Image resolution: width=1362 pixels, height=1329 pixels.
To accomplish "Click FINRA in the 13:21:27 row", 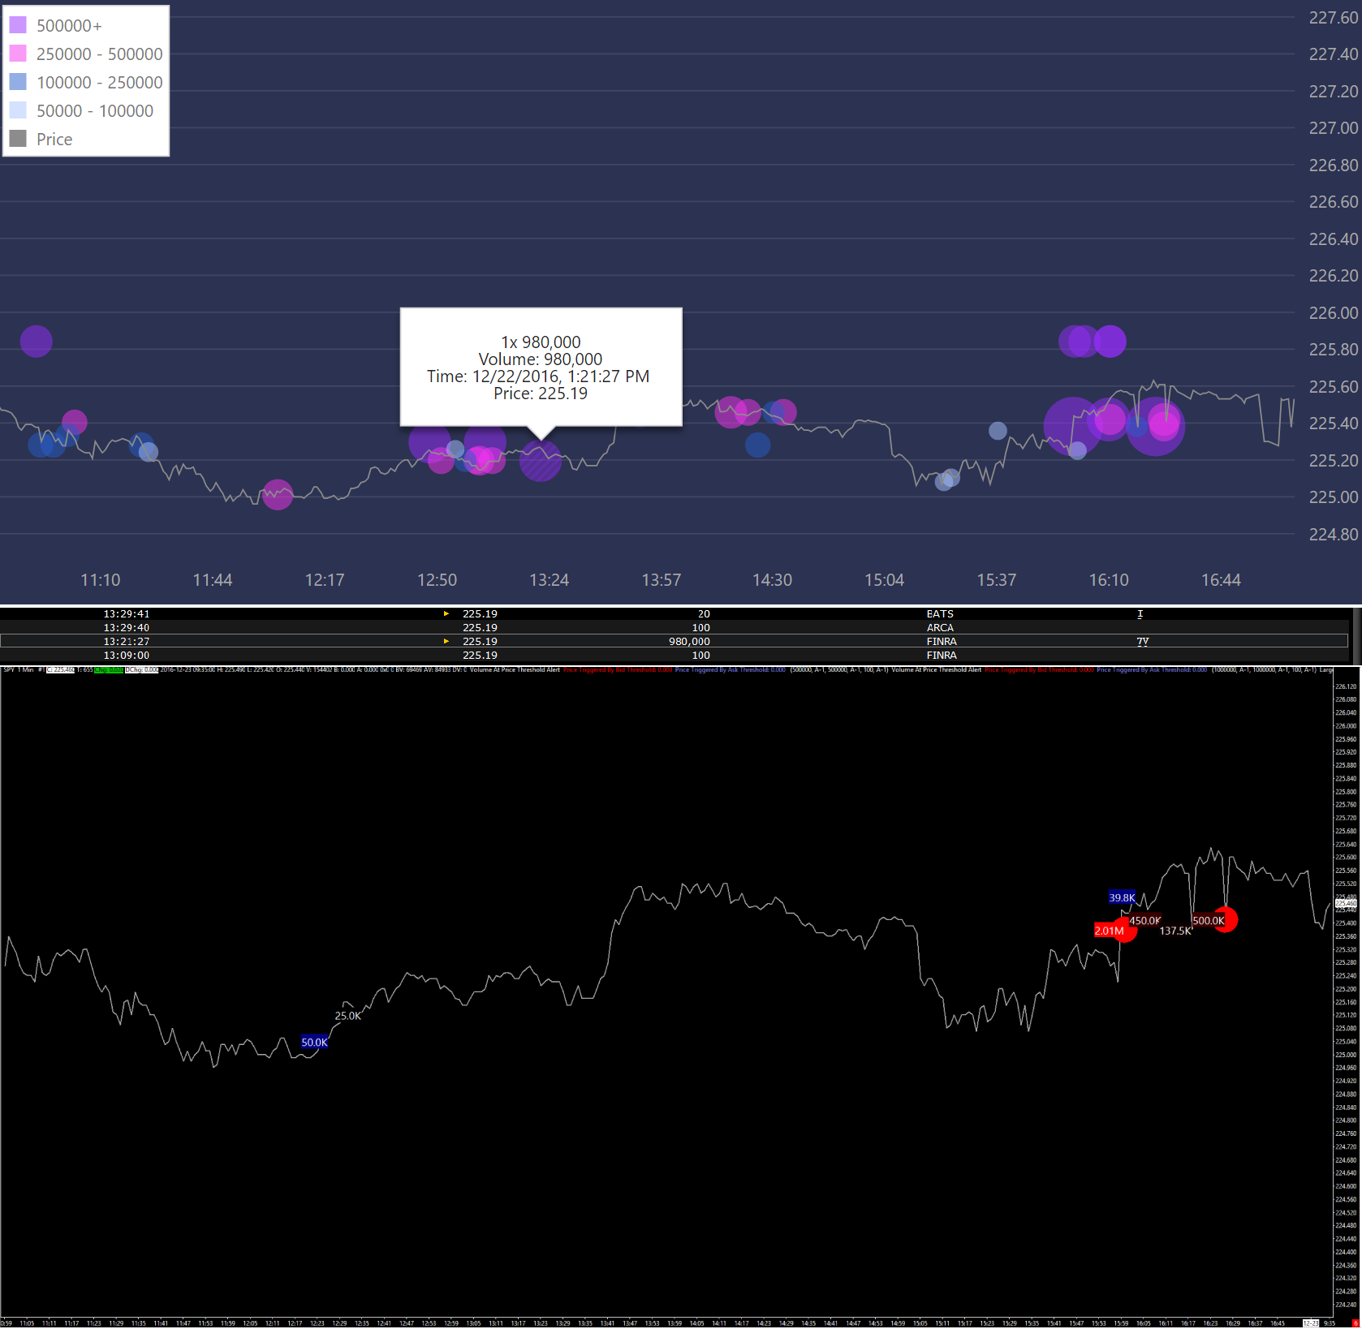I will (942, 642).
